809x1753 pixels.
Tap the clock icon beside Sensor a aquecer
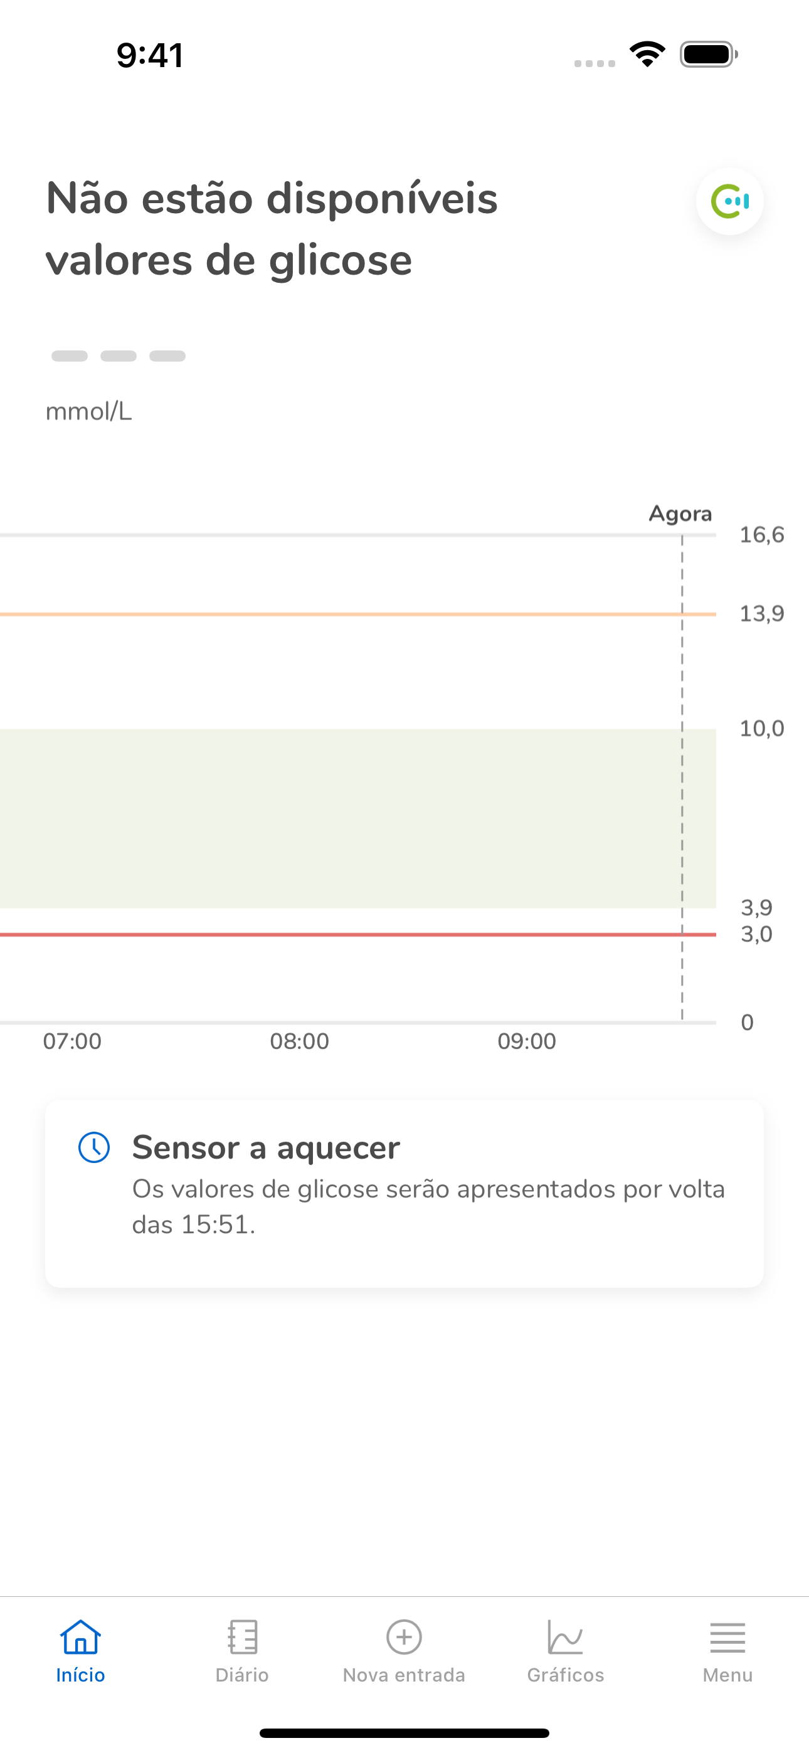coord(94,1147)
